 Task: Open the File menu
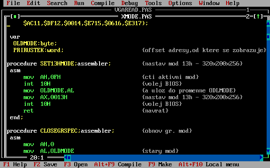13,3
